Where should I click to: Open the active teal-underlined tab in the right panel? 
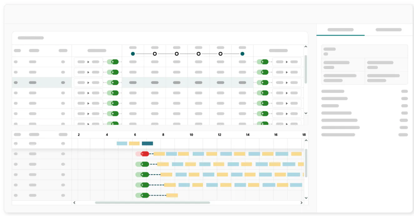pos(341,30)
